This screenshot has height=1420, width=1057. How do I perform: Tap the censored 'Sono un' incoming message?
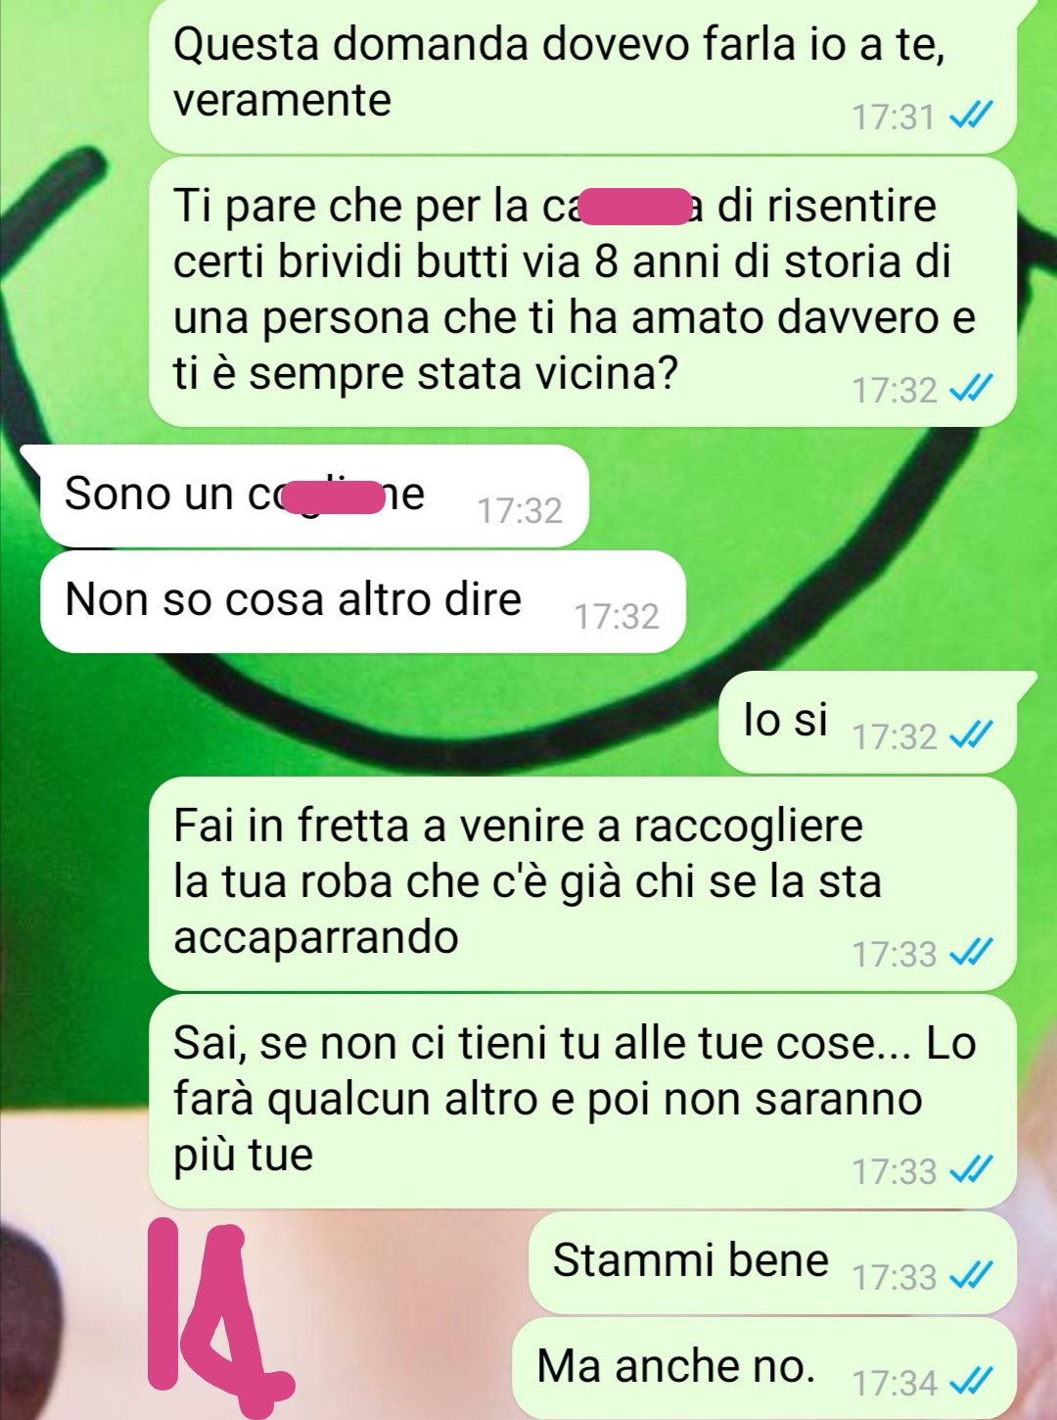coord(314,496)
